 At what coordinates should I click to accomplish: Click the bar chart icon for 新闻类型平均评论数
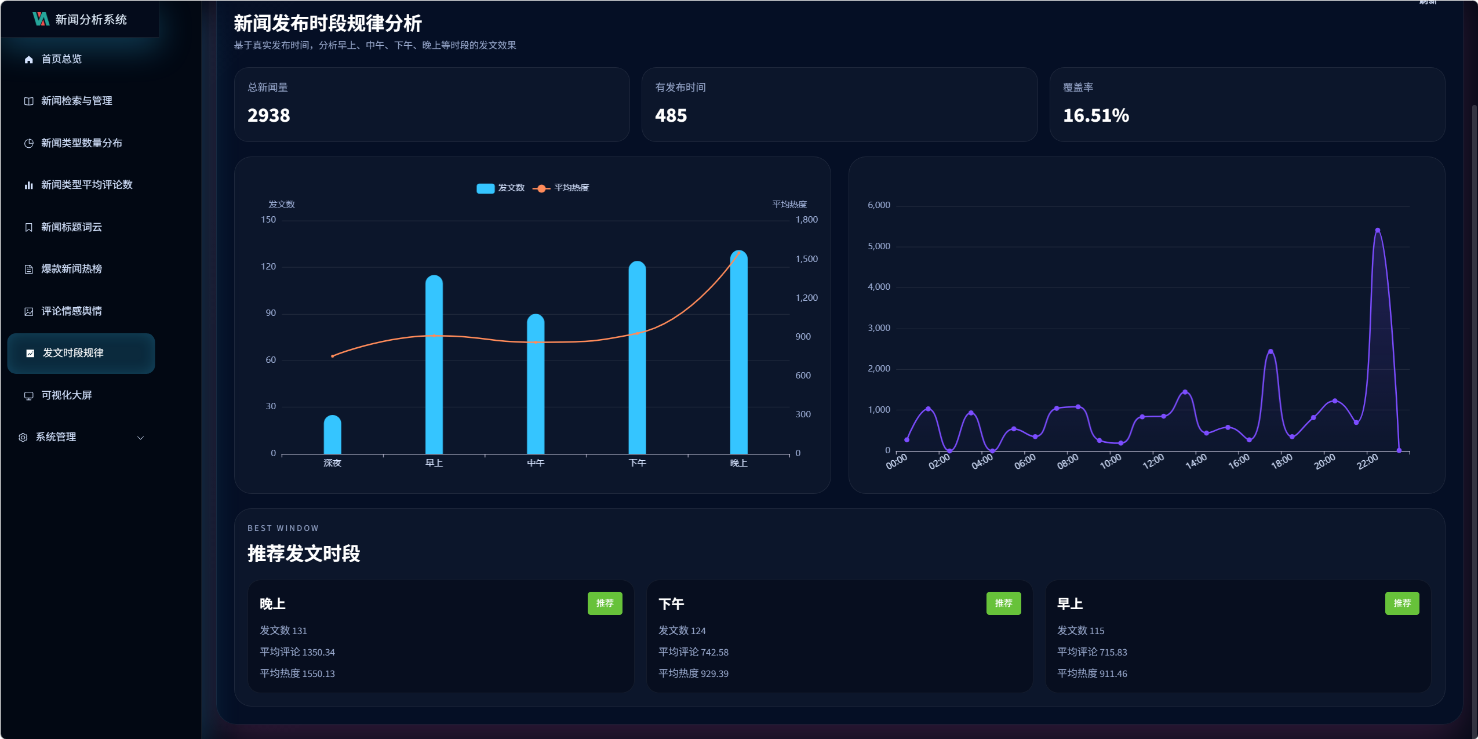[28, 185]
